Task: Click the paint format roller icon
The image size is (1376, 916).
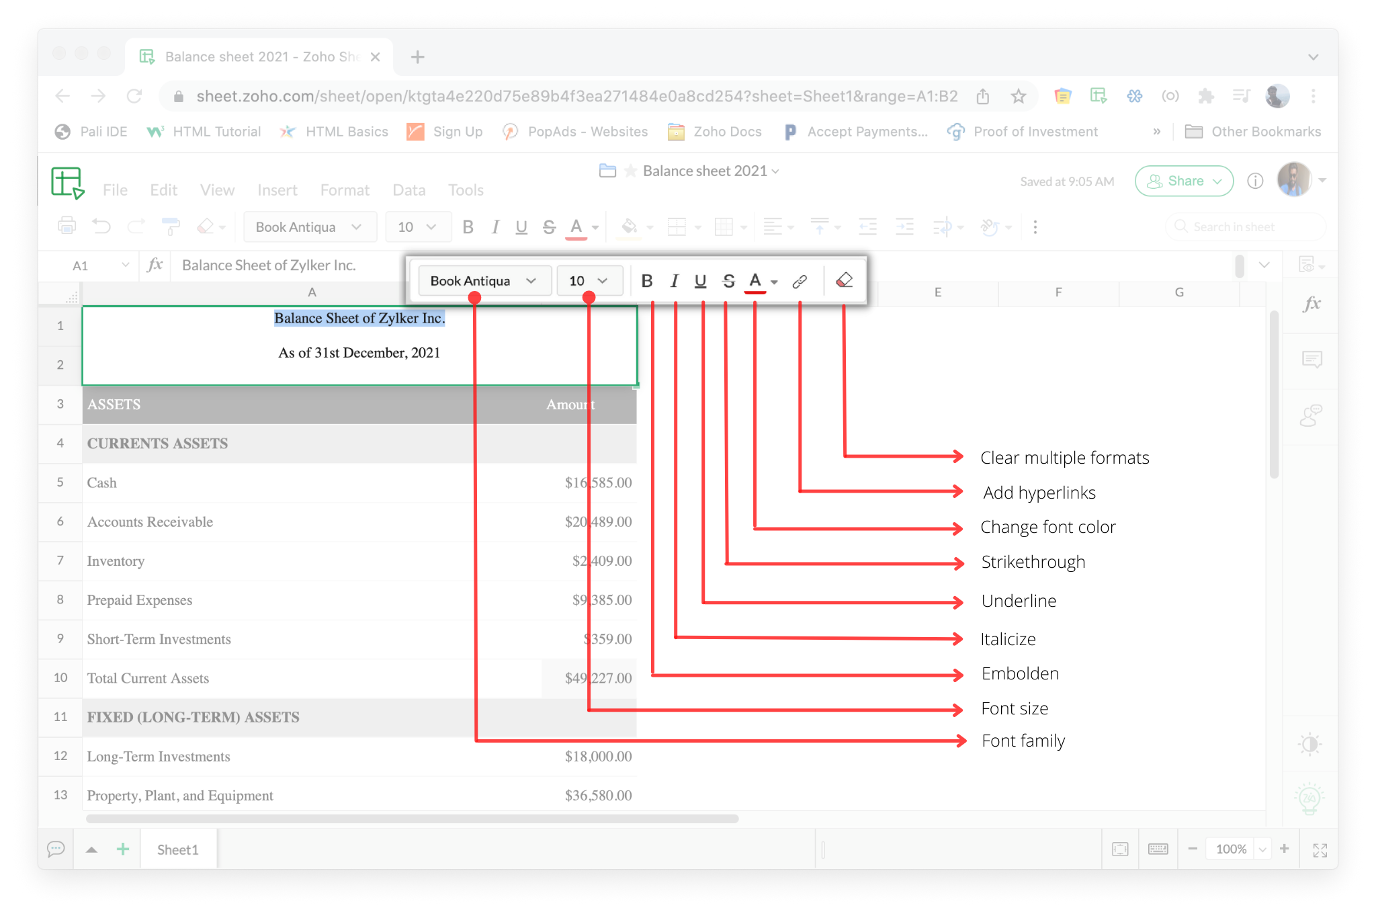Action: click(171, 226)
